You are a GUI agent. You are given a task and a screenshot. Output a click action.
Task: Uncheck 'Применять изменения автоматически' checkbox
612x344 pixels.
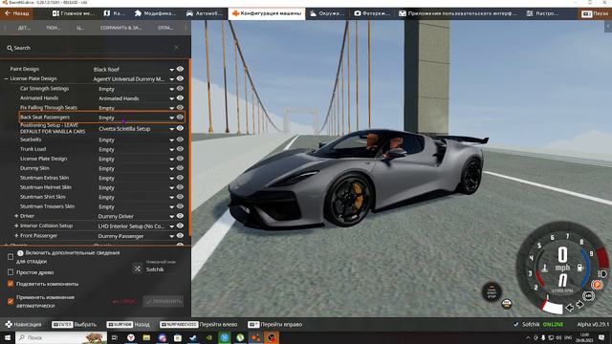coord(11,301)
